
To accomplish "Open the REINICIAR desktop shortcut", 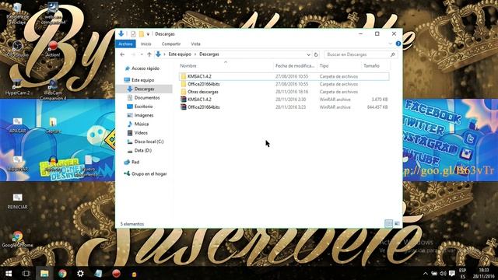I will click(17, 201).
